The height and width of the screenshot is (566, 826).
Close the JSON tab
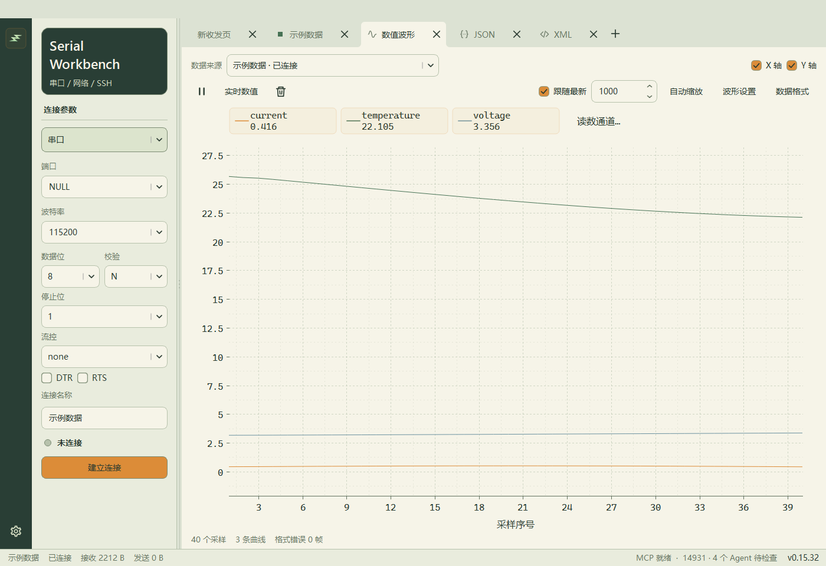(x=517, y=34)
